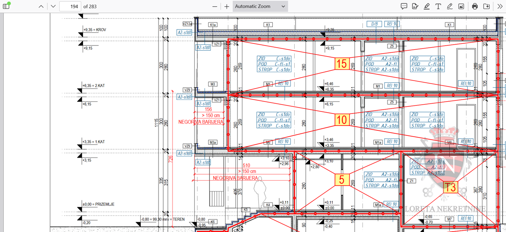Open the Automatic Zoom dropdown
506x232 pixels.
coord(260,6)
